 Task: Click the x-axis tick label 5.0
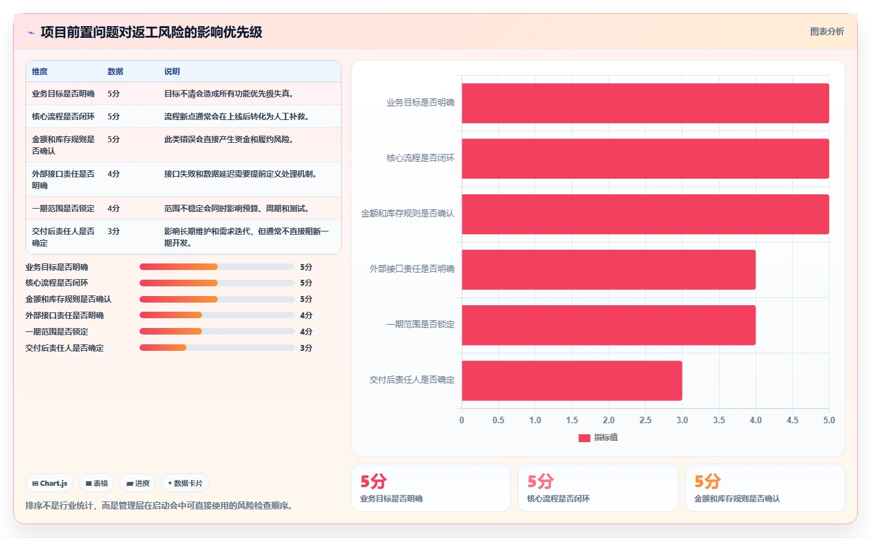coord(829,420)
